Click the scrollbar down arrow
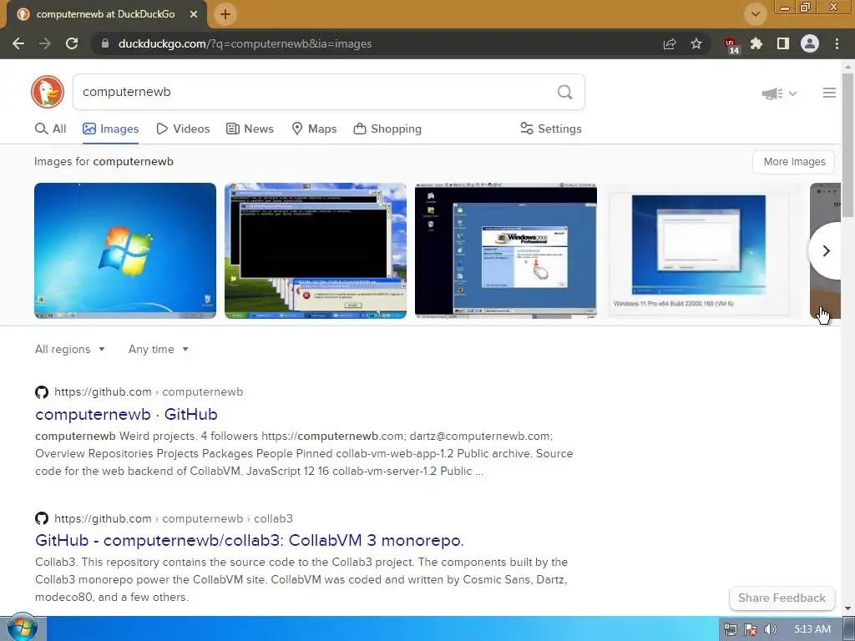 848,608
